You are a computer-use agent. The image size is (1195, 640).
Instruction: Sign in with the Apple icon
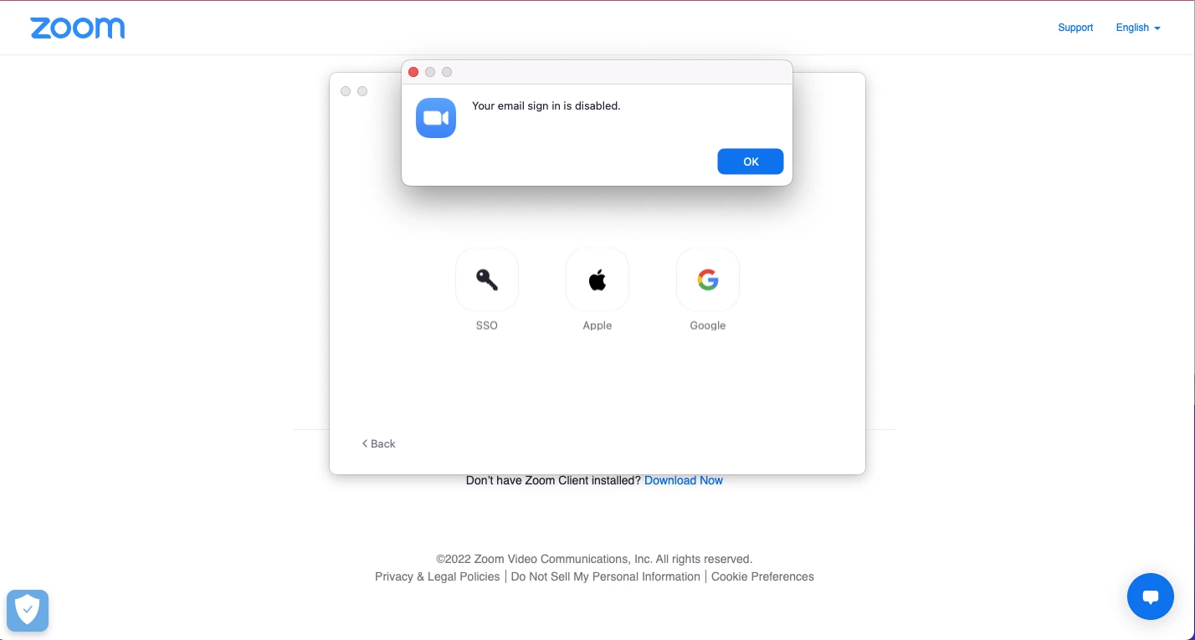click(597, 279)
